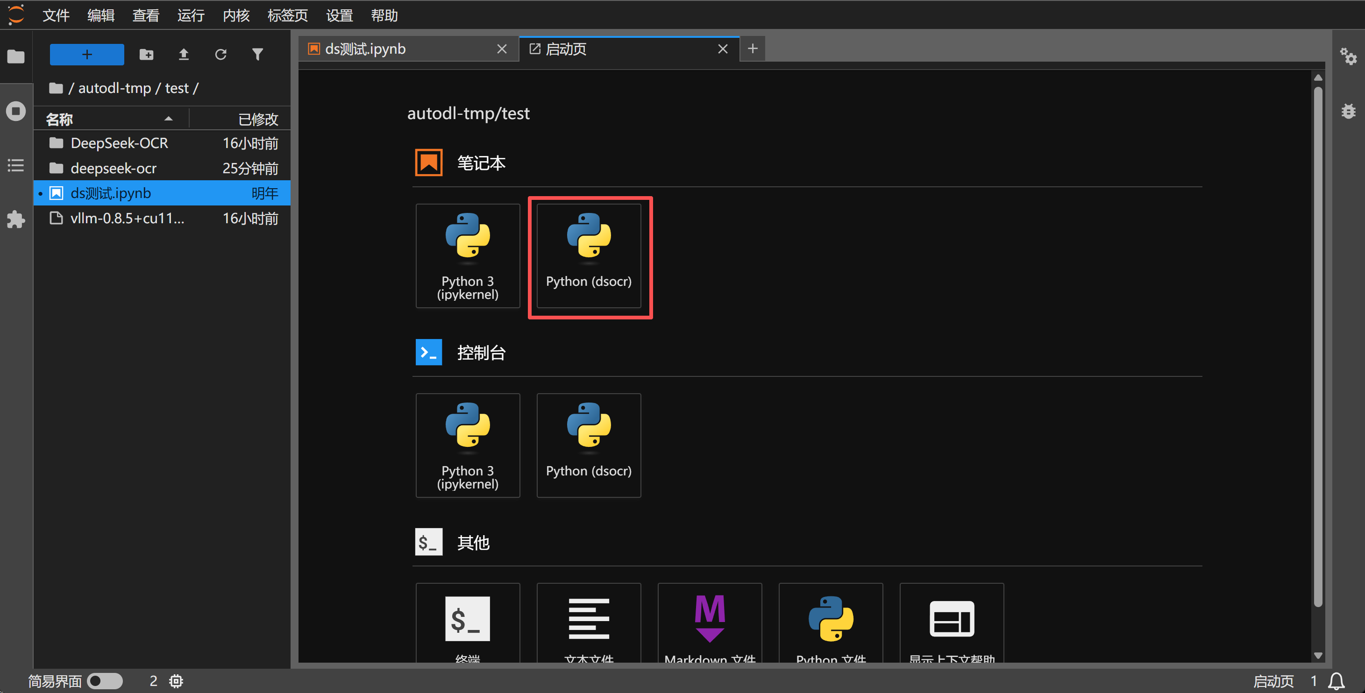Click the upload files icon
1365x693 pixels.
tap(183, 54)
